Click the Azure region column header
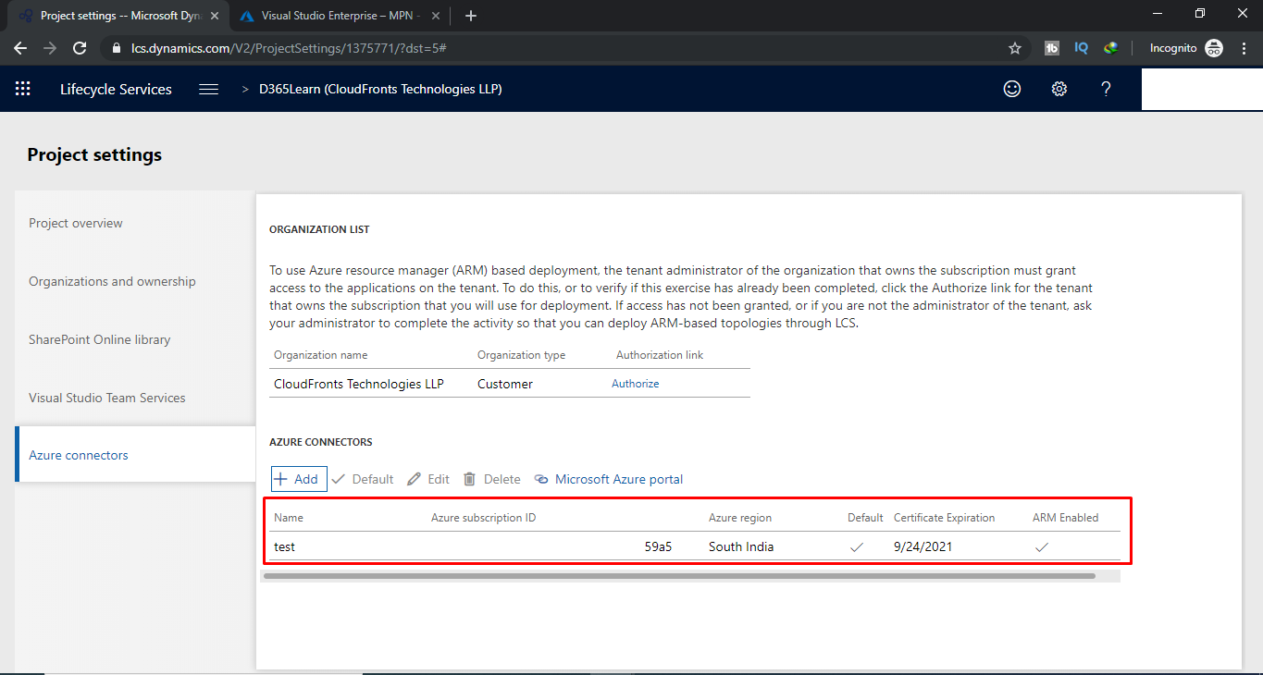This screenshot has width=1263, height=675. pos(740,518)
